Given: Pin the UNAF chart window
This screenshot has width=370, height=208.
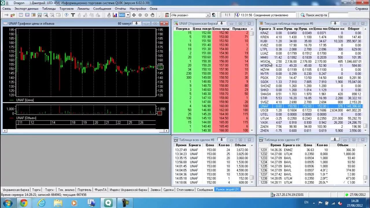Looking at the screenshot, I should pyautogui.click(x=137, y=23).
